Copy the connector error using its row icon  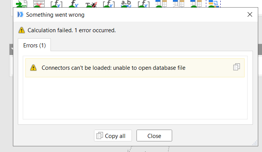(237, 67)
